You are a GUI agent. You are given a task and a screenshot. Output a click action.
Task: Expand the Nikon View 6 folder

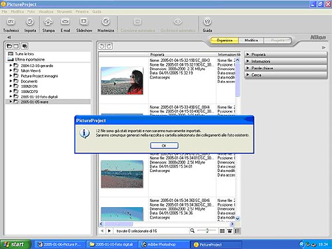click(x=11, y=70)
